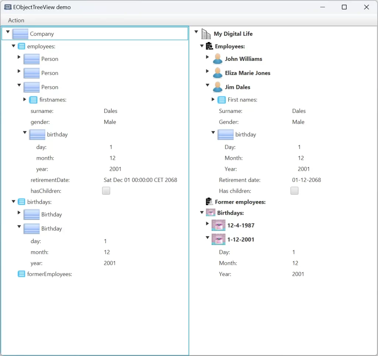
Task: Click the lowercase employees: list icon
Action: tap(21, 46)
